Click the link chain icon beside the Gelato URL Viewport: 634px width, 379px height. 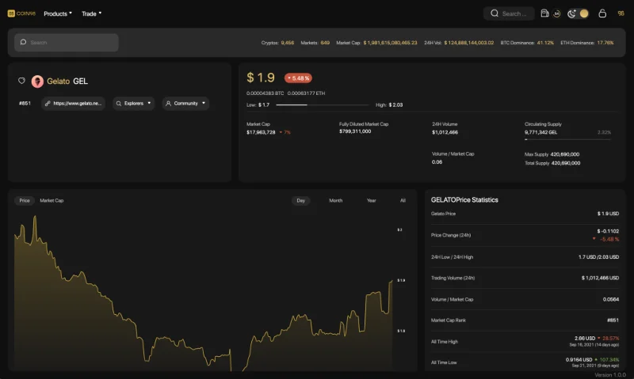(48, 104)
